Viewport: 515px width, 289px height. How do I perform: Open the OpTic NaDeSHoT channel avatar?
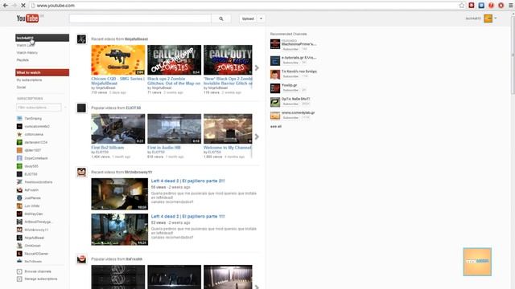[275, 102]
